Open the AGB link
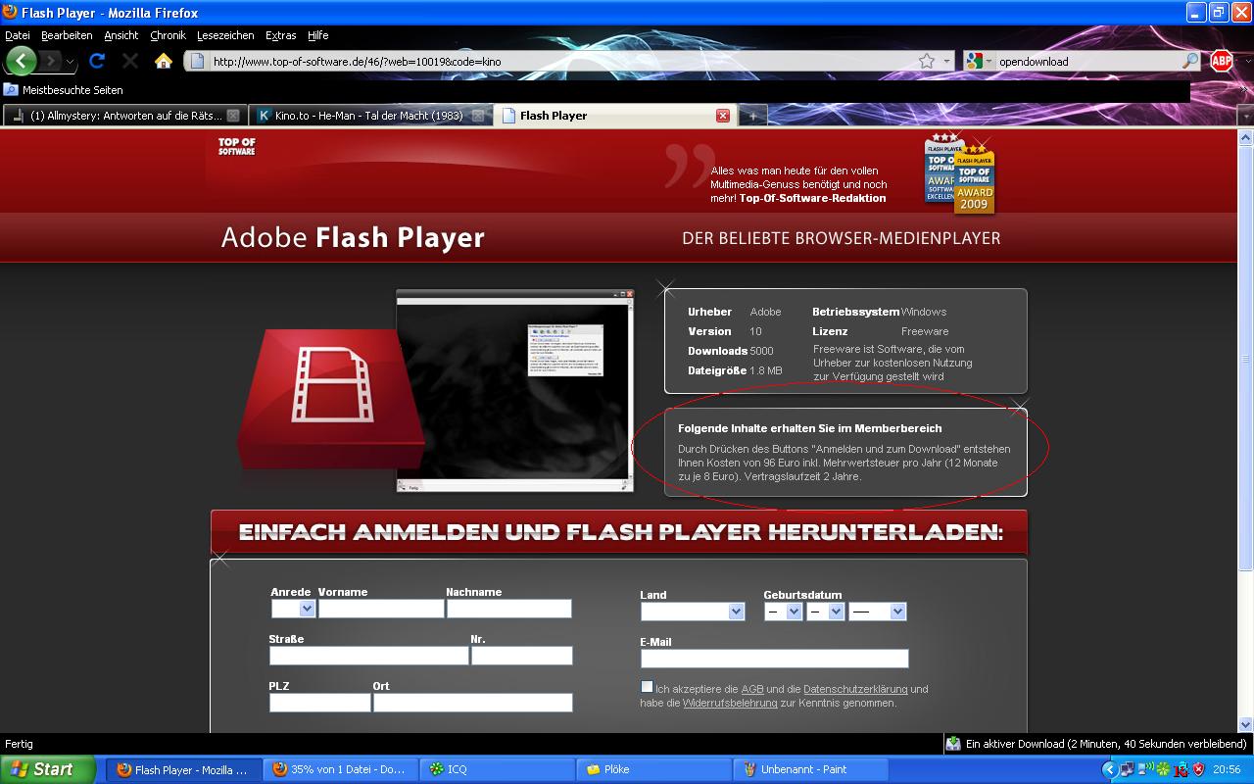1254x784 pixels. click(x=752, y=689)
